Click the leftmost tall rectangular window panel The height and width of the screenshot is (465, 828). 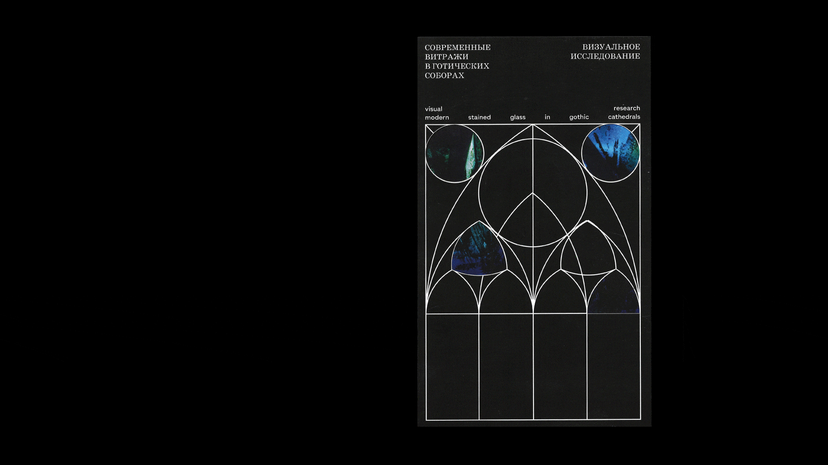(x=452, y=366)
